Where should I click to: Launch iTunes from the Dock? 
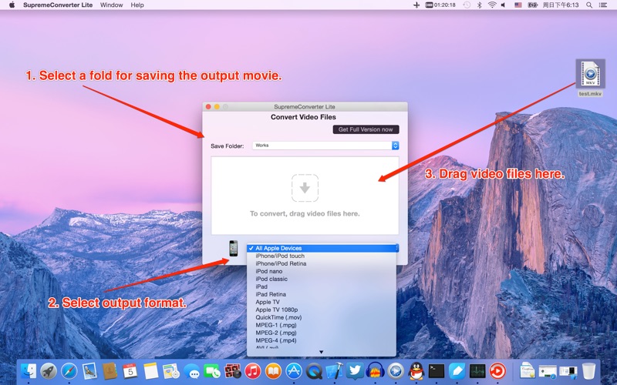253,371
